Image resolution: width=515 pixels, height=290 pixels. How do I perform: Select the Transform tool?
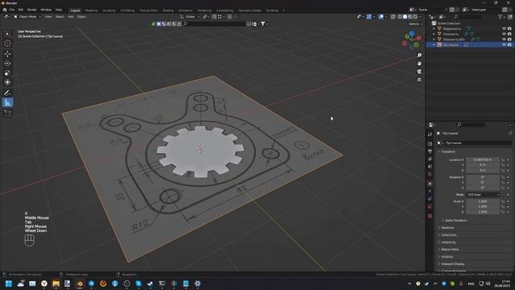(x=7, y=82)
